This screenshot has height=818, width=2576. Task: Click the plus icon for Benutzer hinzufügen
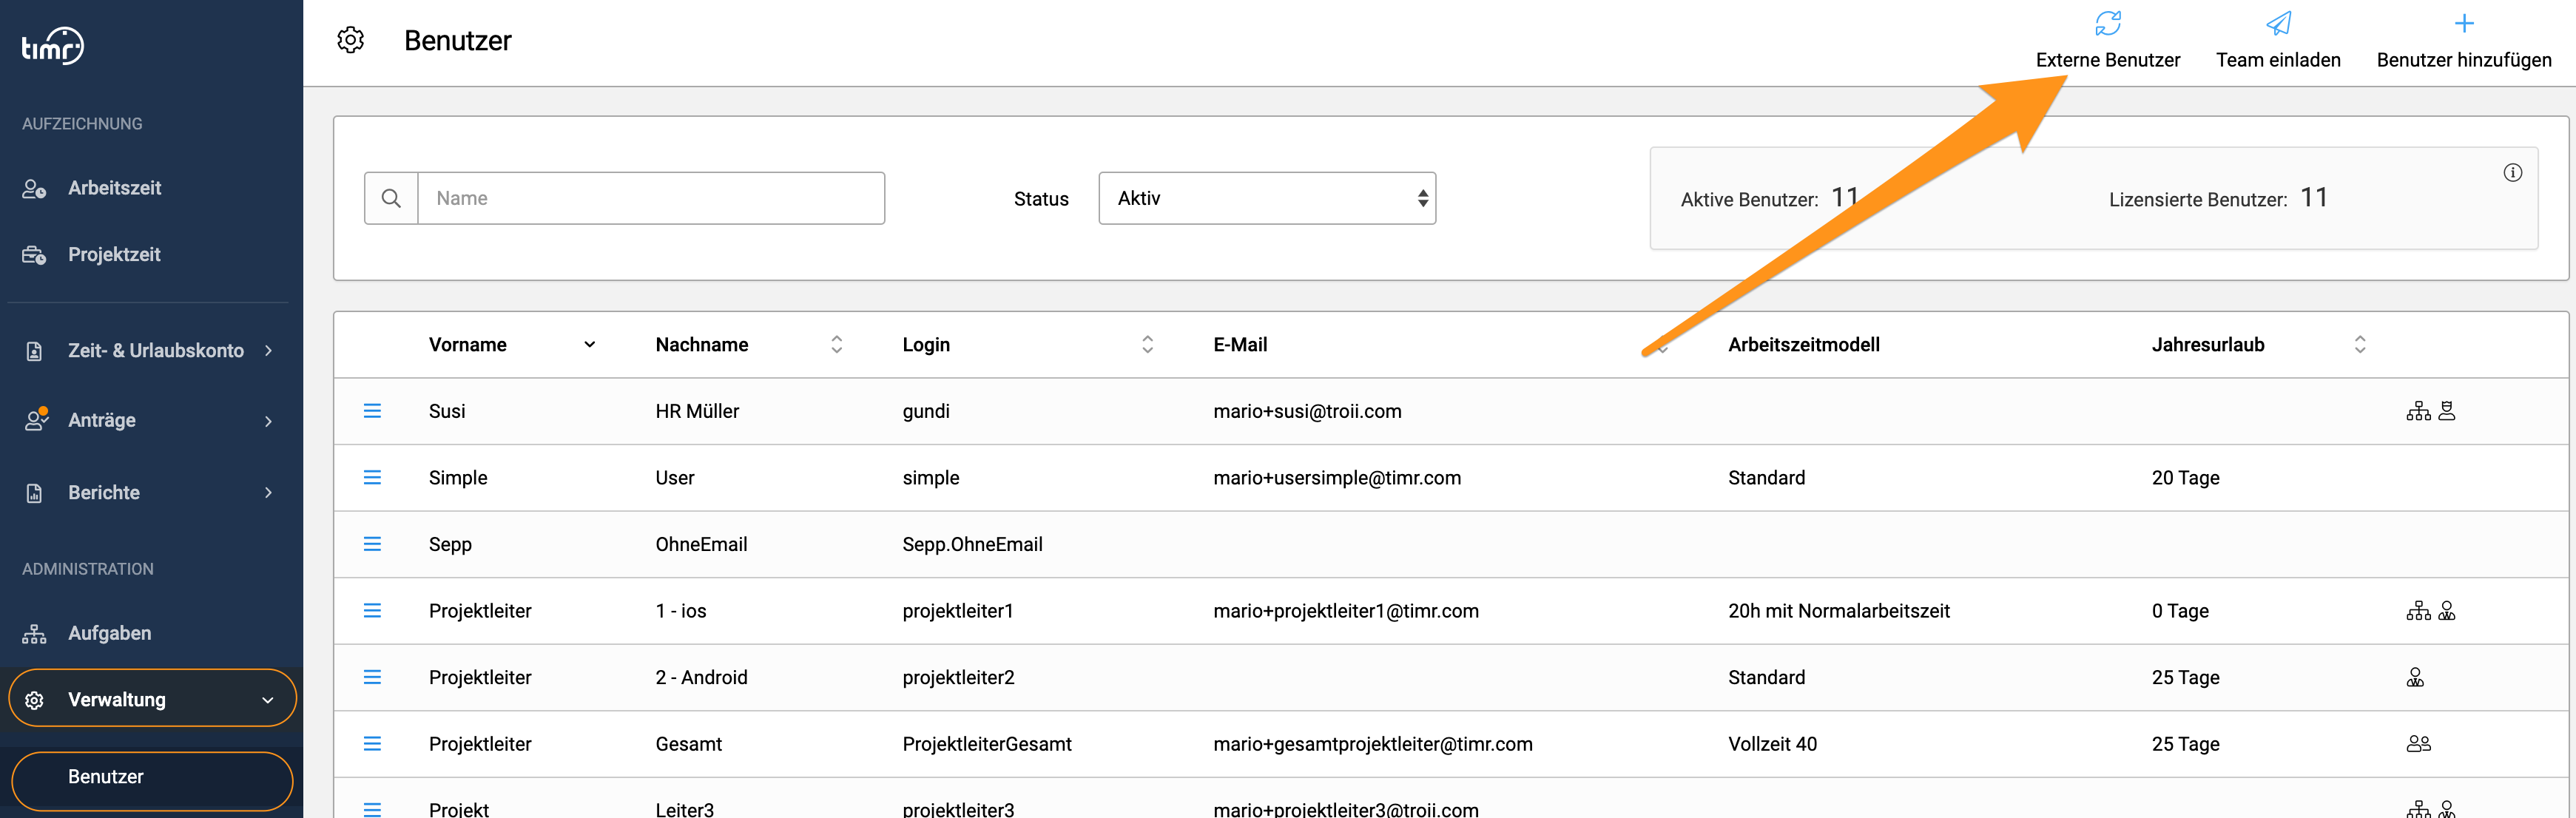(2464, 23)
